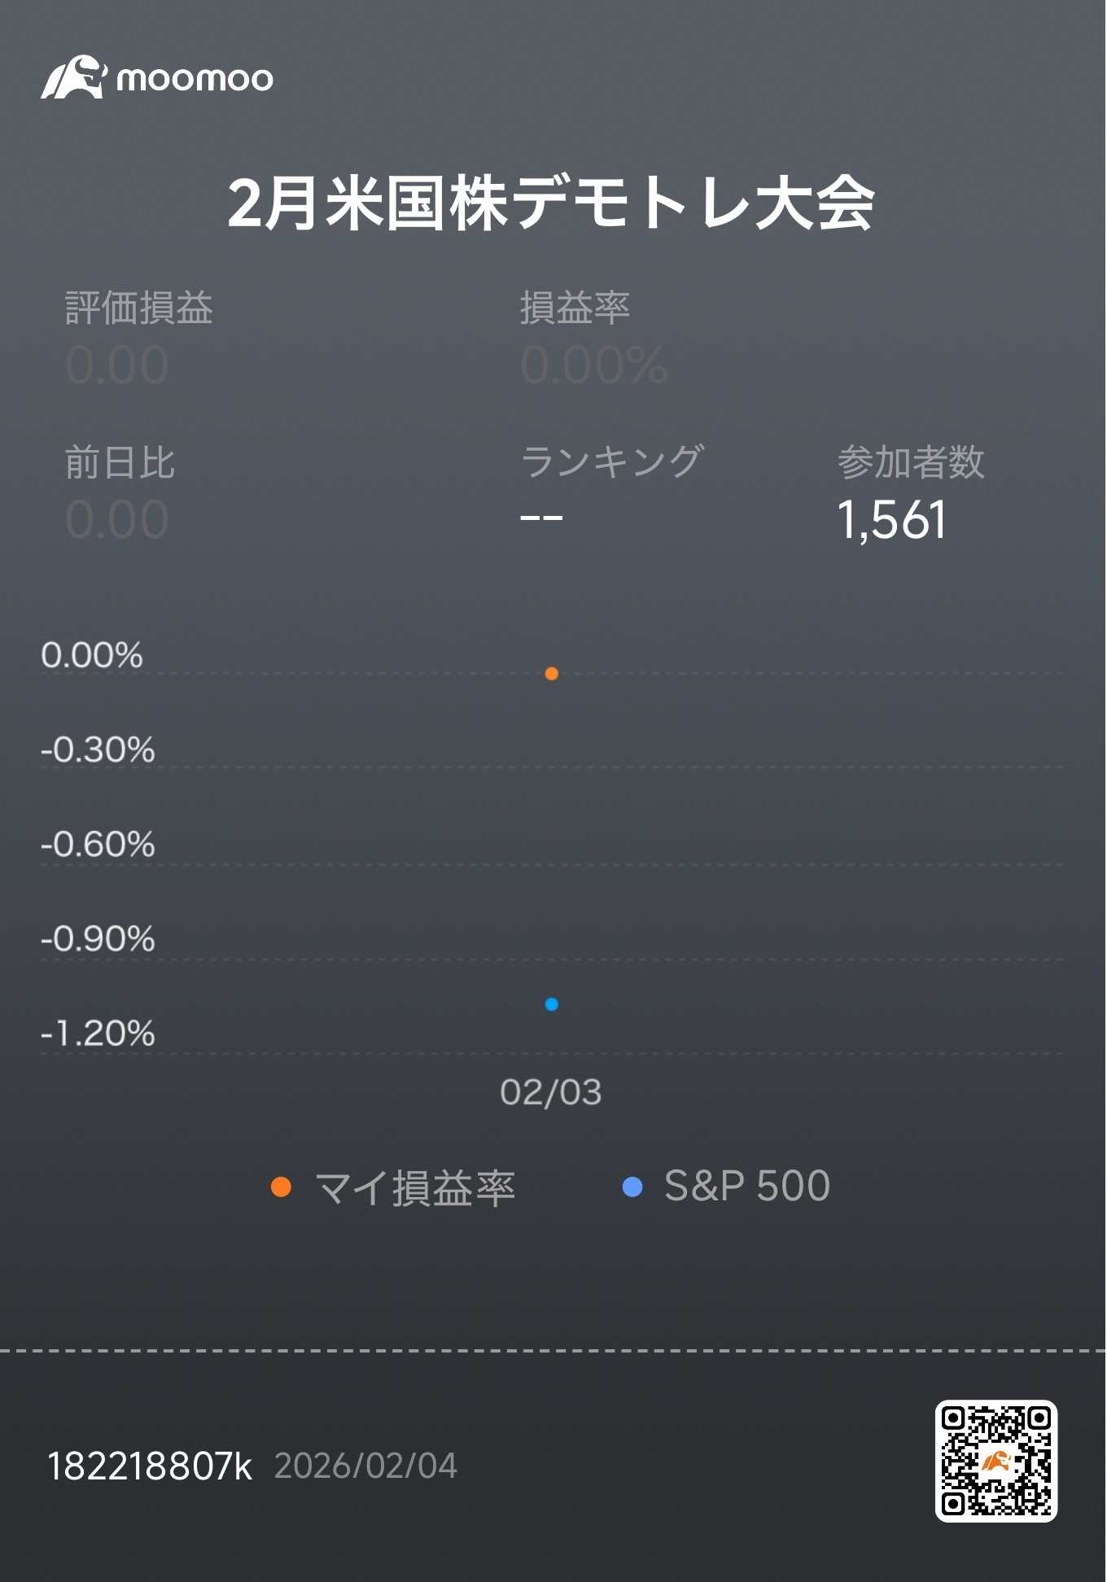Click the 評価損益 label
Screen dimensions: 1107x1582
[139, 308]
